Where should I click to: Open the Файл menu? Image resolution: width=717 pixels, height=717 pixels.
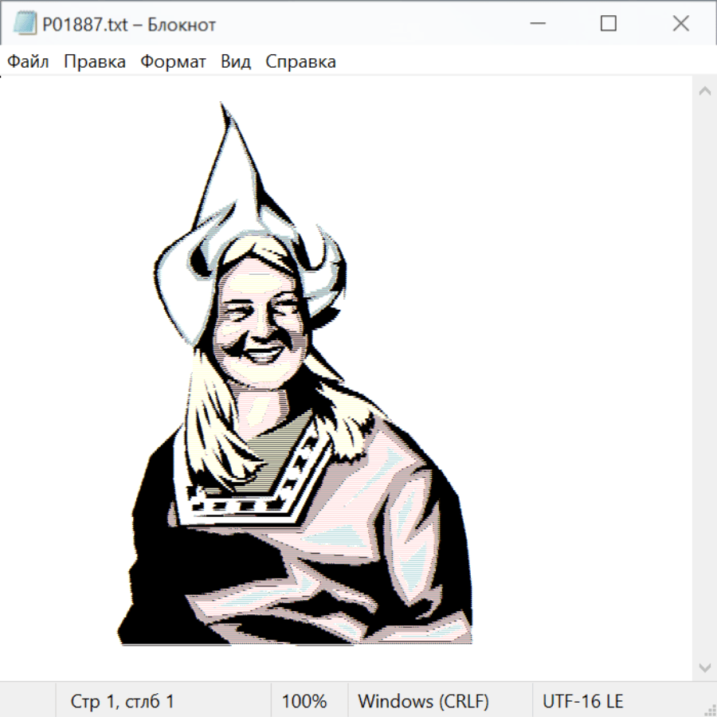pos(28,62)
